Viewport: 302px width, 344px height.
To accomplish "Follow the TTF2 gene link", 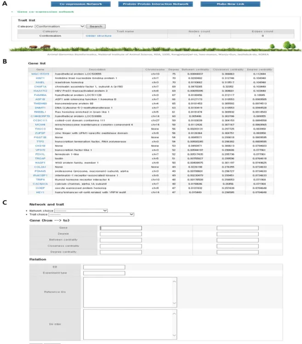I will [40, 141].
